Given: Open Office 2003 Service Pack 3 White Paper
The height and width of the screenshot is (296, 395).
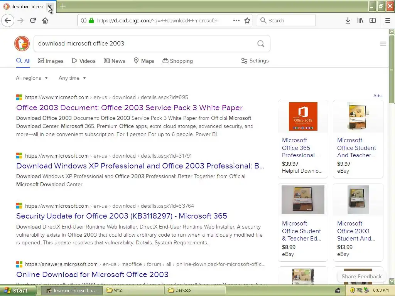Looking at the screenshot, I should [x=129, y=108].
